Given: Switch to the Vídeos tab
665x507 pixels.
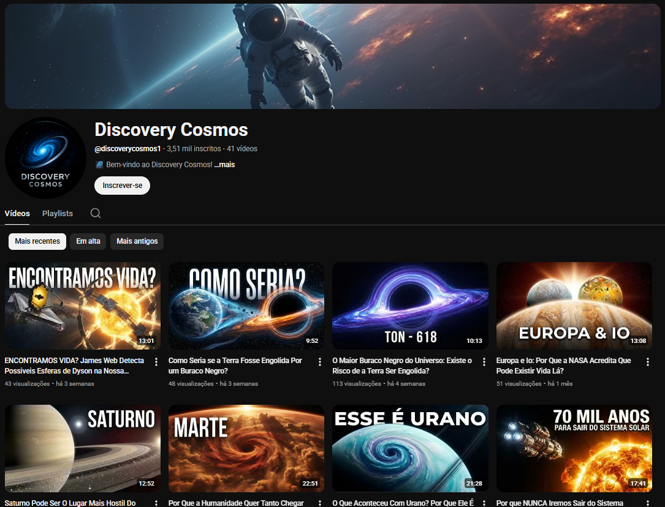Looking at the screenshot, I should (17, 214).
